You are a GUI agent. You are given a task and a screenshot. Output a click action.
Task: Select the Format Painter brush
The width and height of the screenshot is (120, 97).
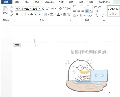(11, 15)
